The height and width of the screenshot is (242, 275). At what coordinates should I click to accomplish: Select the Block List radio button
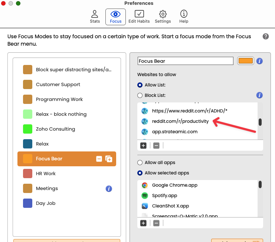[x=140, y=95]
